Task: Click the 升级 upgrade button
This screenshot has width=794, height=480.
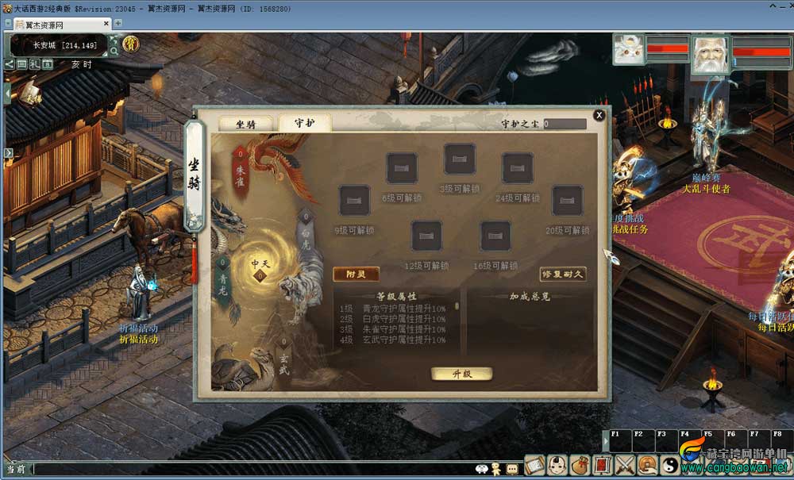Action: pos(462,374)
